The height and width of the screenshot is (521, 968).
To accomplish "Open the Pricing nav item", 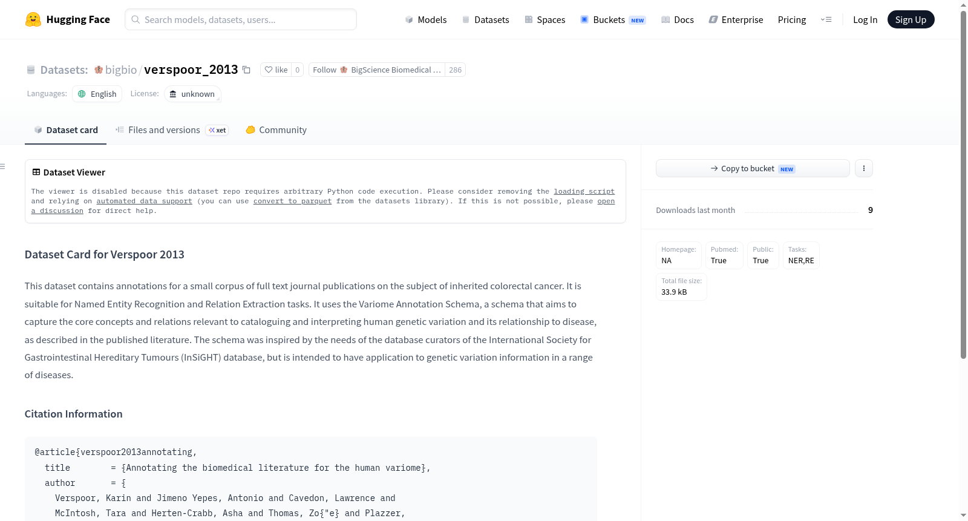I will (792, 19).
